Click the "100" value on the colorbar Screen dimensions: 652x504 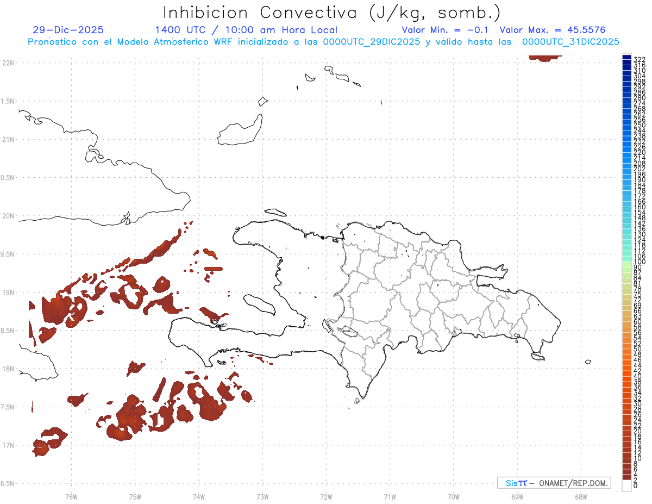pyautogui.click(x=640, y=262)
